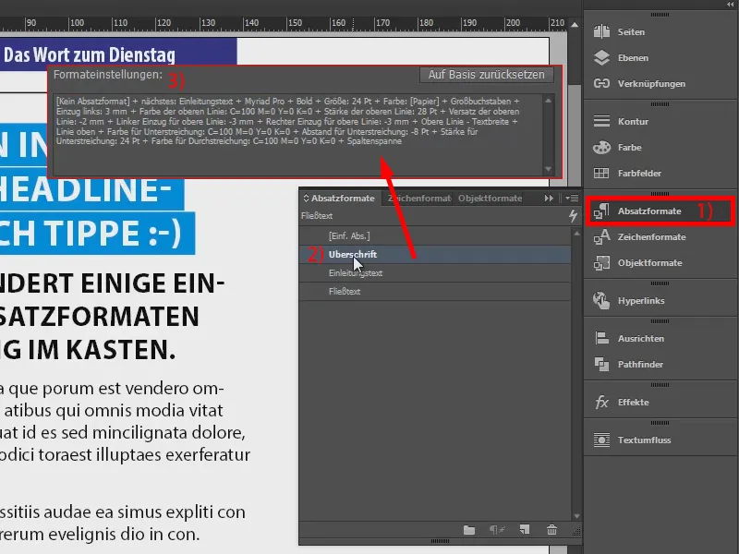Click the Auf Basis zurücksetzen button
The image size is (739, 554).
pos(487,75)
